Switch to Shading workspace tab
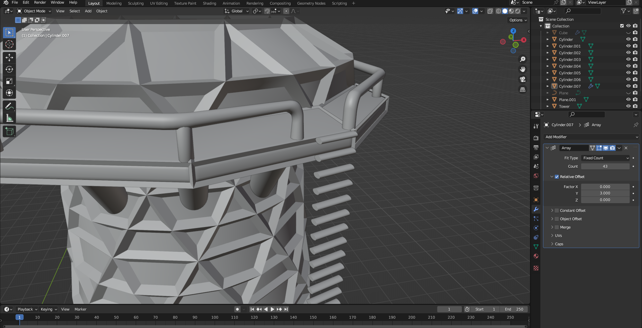 click(209, 3)
